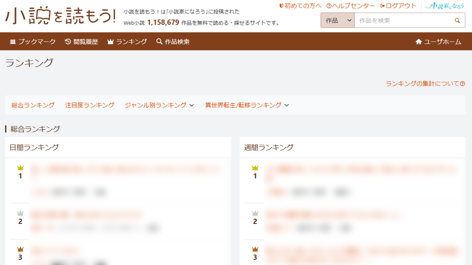This screenshot has height=265, width=472.
Task: Click the icon beside 初めての方へ
Action: coord(282,6)
